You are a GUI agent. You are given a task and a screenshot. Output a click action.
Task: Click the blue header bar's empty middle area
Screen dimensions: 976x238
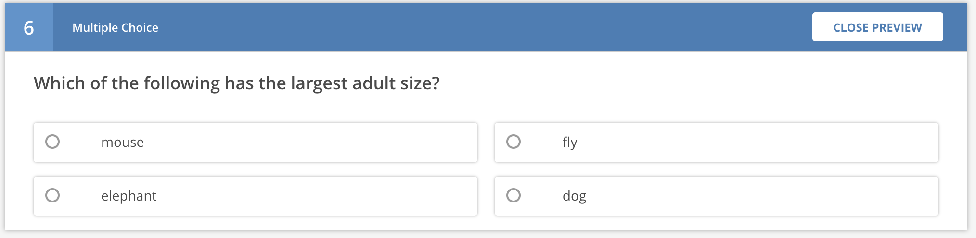(x=481, y=27)
